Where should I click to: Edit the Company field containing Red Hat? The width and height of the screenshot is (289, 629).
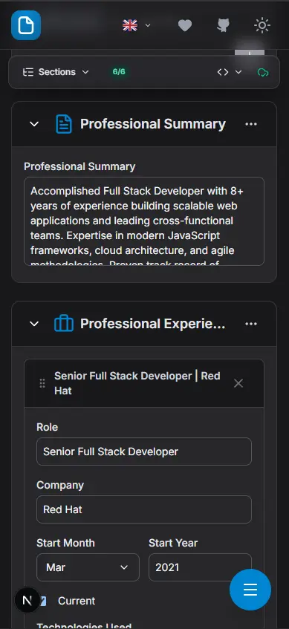(144, 509)
